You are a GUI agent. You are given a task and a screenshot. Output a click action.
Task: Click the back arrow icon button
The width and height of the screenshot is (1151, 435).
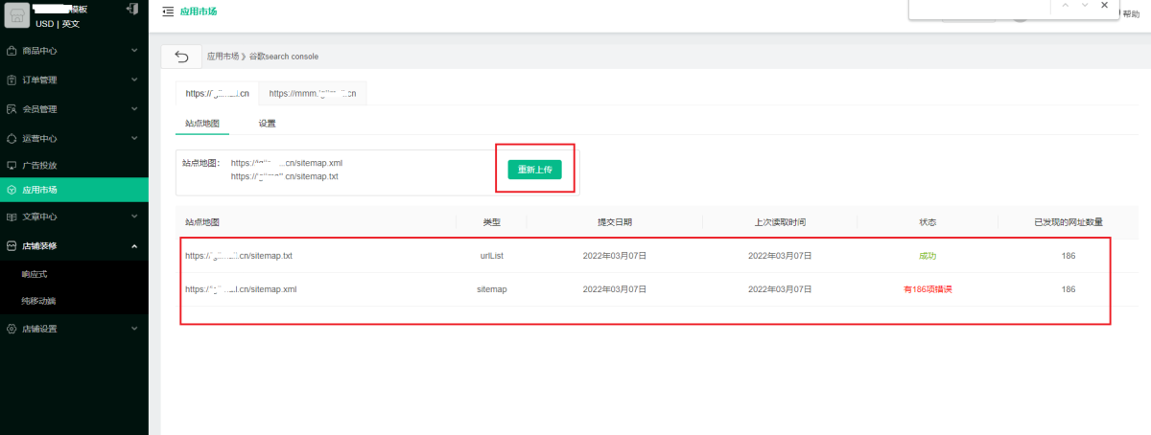pyautogui.click(x=181, y=57)
